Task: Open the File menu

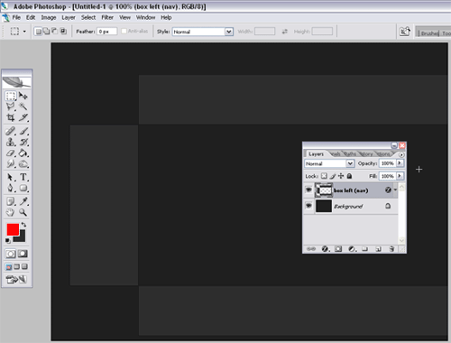Action: pyautogui.click(x=16, y=17)
